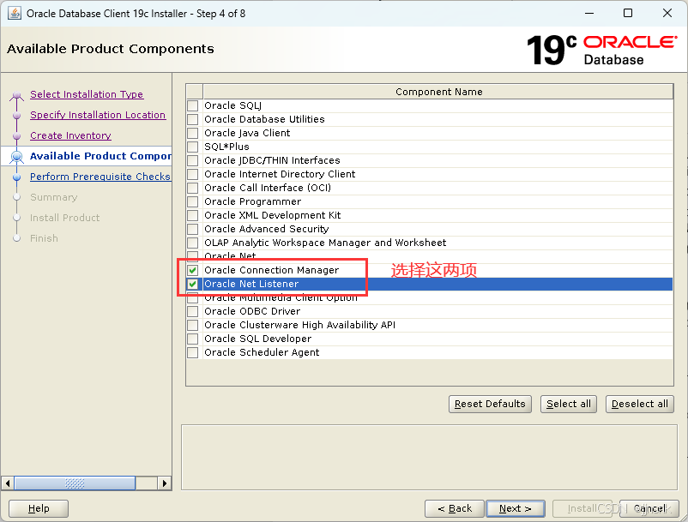Minimize the Oracle installer window
Image resolution: width=688 pixels, height=522 pixels.
[x=589, y=13]
